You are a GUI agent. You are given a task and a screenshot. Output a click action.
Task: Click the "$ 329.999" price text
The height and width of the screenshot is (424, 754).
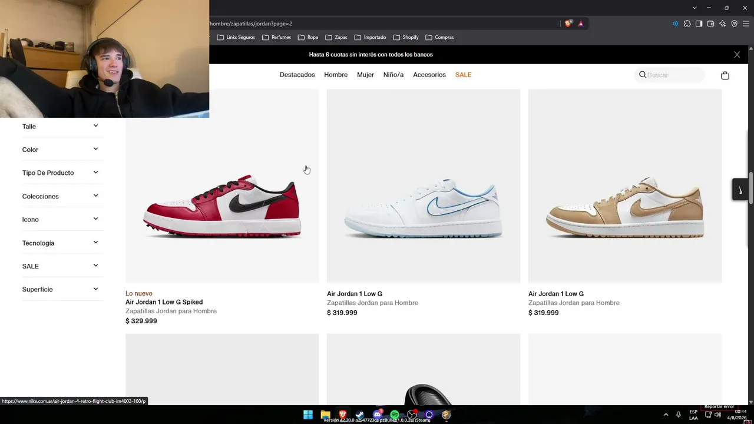(141, 321)
